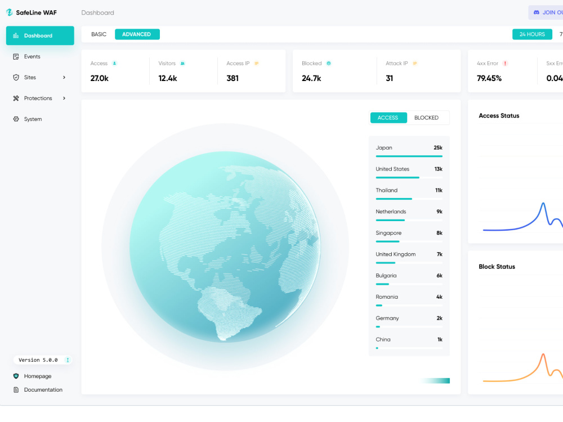The width and height of the screenshot is (563, 422).
Task: Click the Netherlands country row
Action: (409, 216)
